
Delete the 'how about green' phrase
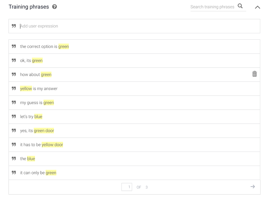[254, 74]
